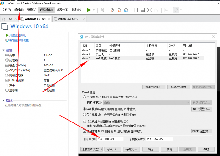Open the DHCP 设置(P)... button
The height and width of the screenshot is (156, 220).
pyautogui.click(x=201, y=131)
